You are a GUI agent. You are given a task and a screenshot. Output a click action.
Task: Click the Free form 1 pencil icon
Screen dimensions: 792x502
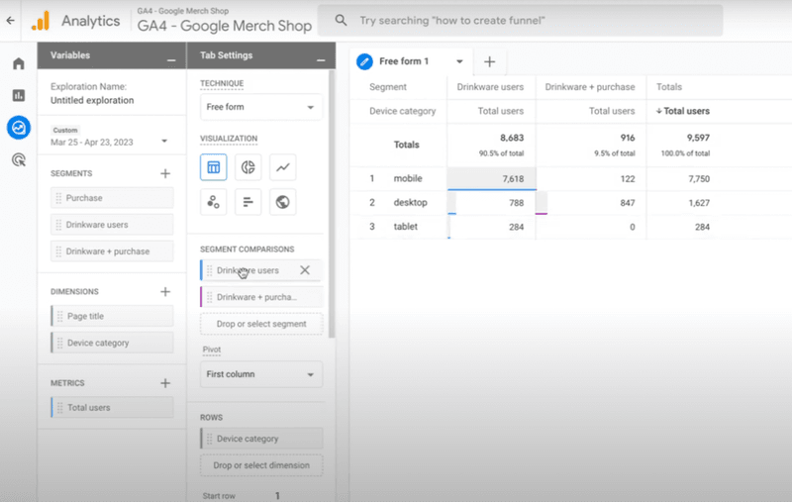coord(364,61)
